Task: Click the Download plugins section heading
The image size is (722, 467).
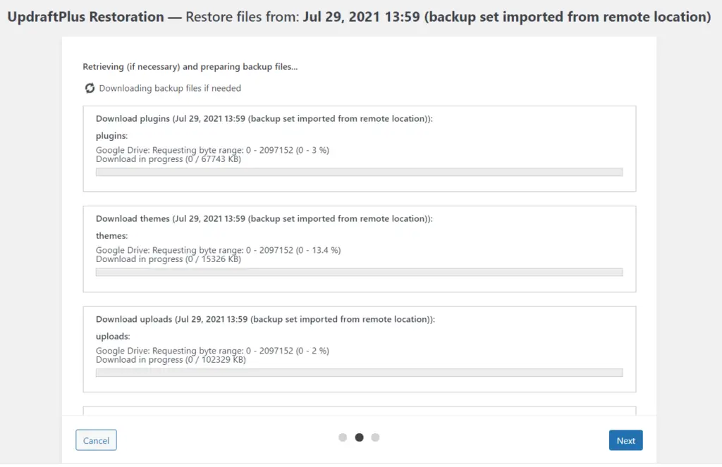Action: [x=264, y=119]
